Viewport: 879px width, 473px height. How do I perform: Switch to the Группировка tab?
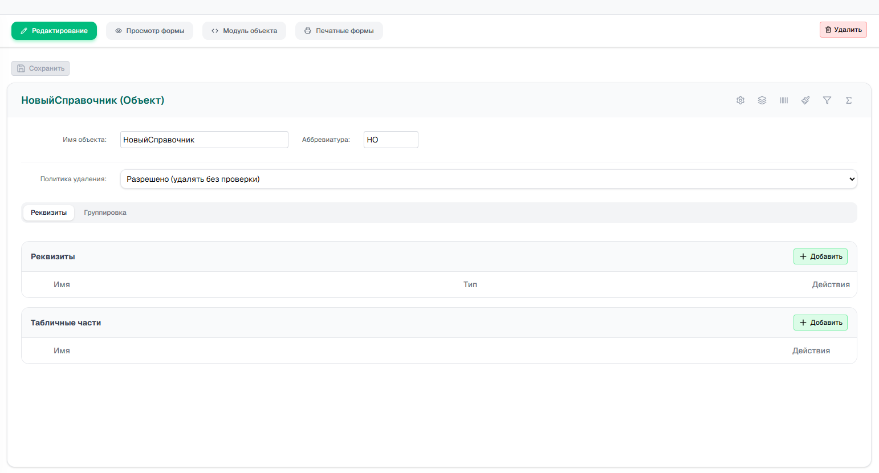(105, 213)
